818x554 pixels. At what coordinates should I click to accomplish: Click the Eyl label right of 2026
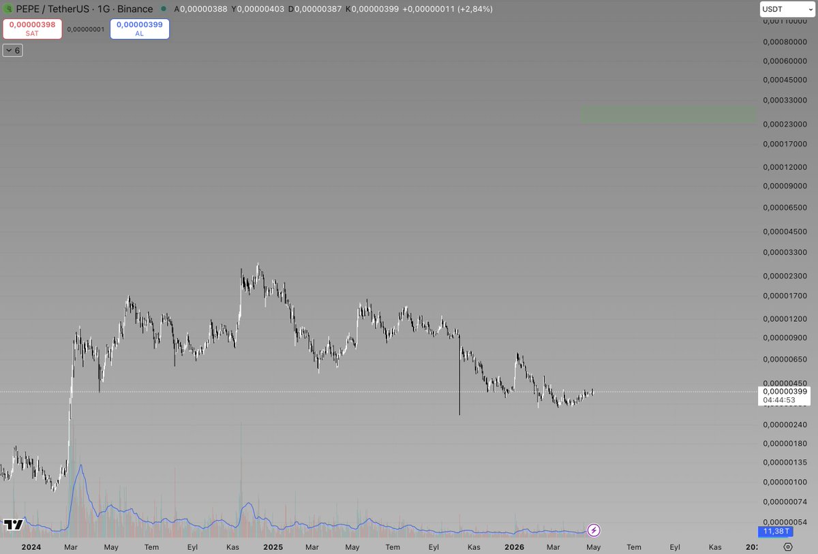pyautogui.click(x=675, y=547)
